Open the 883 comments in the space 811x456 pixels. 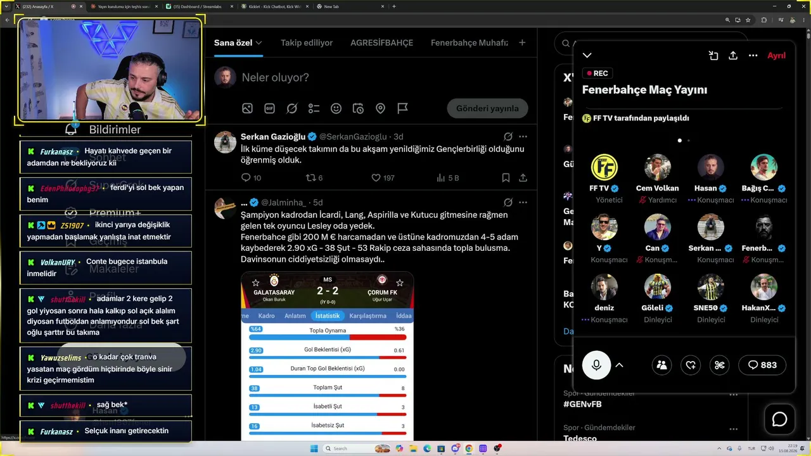[x=762, y=365]
